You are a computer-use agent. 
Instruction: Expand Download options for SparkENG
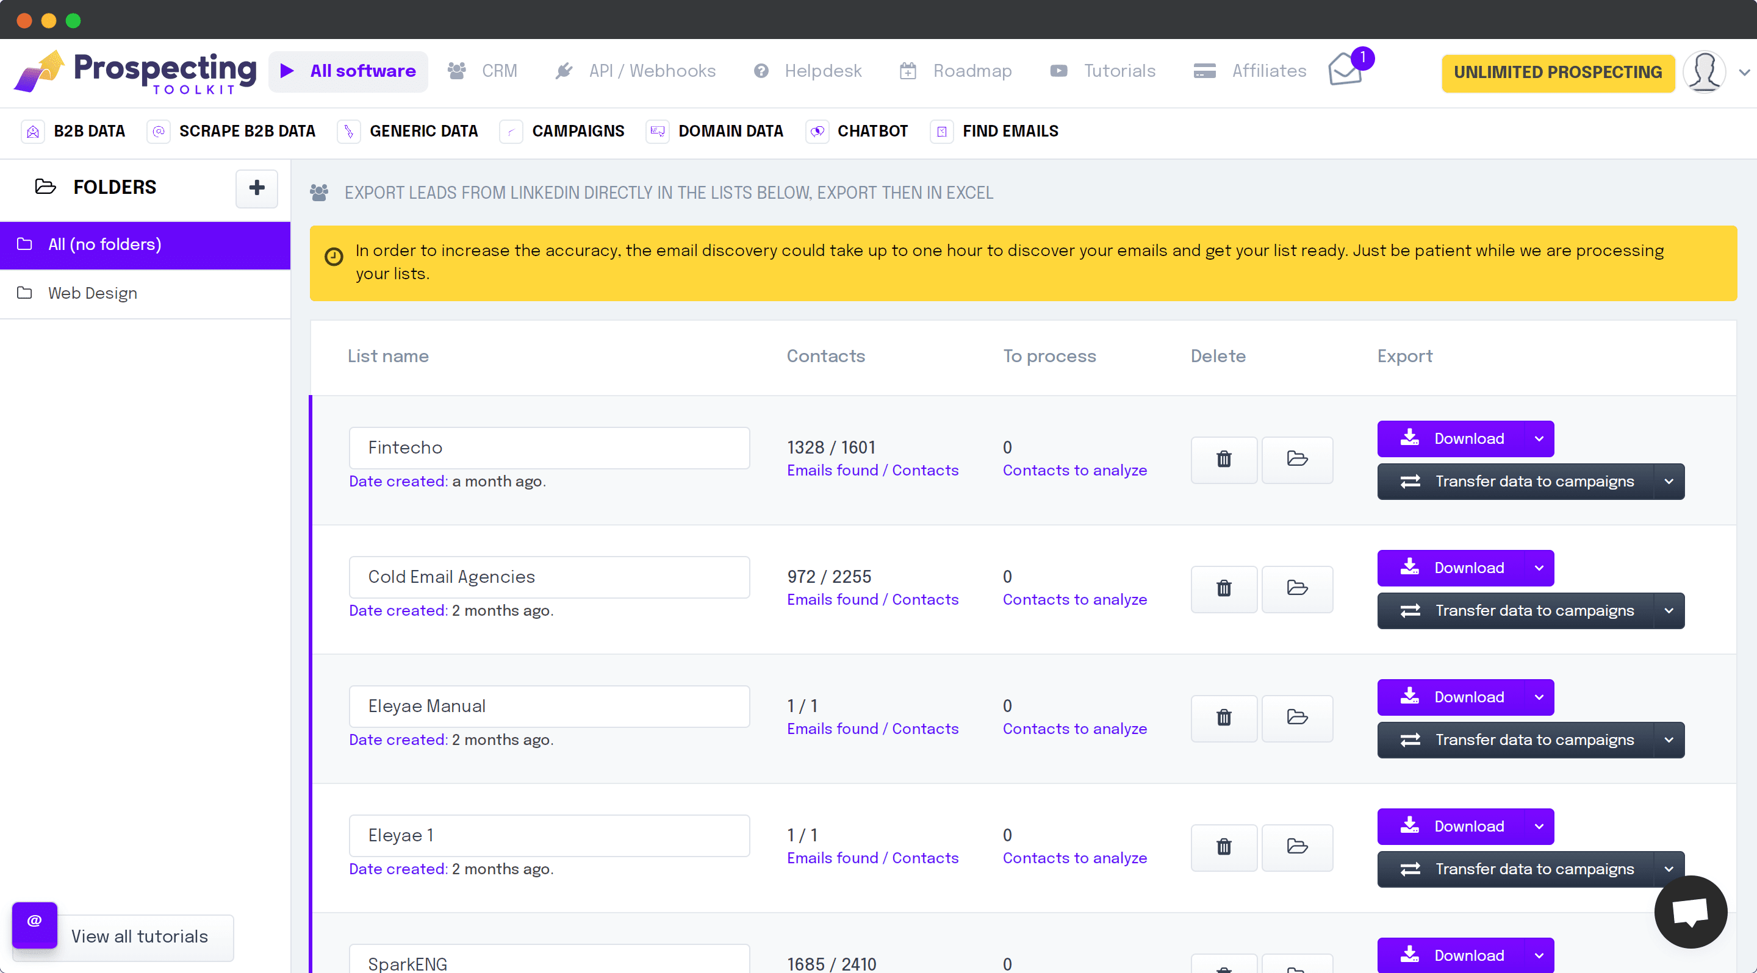[1539, 956]
